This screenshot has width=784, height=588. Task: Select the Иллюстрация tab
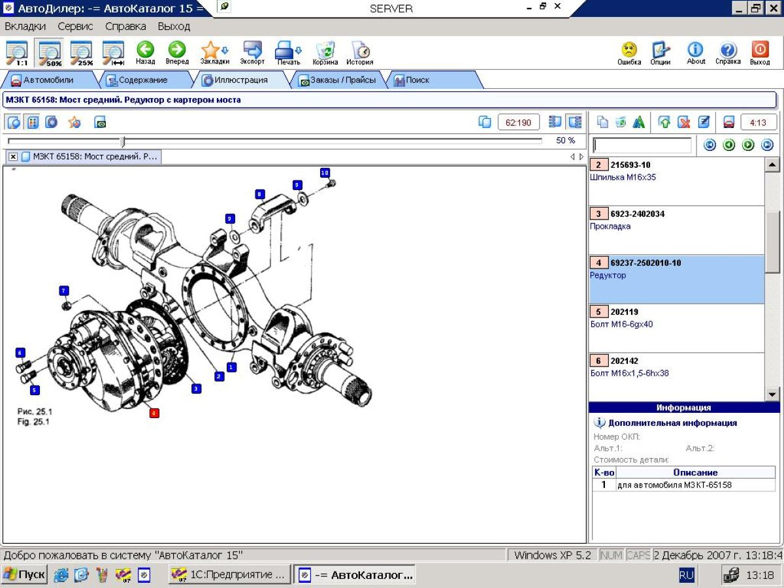(240, 80)
